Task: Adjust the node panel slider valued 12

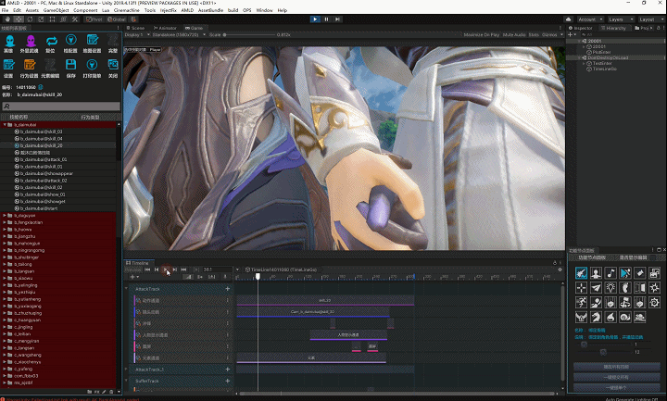Action: (605, 352)
